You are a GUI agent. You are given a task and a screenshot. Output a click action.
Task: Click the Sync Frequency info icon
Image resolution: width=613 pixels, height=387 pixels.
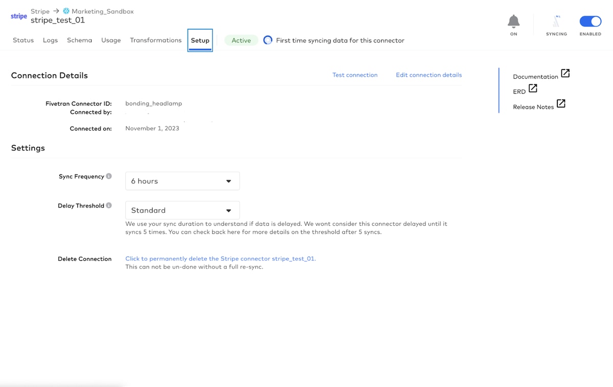(109, 176)
